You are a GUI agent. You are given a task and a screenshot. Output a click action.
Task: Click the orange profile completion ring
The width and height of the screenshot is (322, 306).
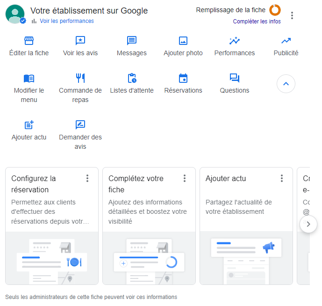(275, 10)
